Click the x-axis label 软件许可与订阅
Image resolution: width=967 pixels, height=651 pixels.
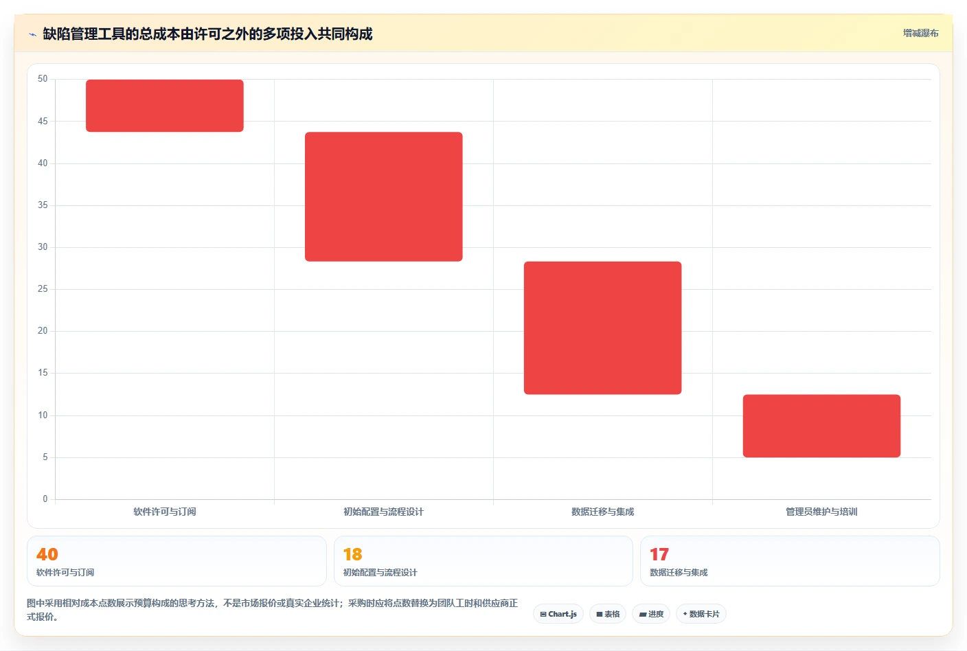[165, 512]
